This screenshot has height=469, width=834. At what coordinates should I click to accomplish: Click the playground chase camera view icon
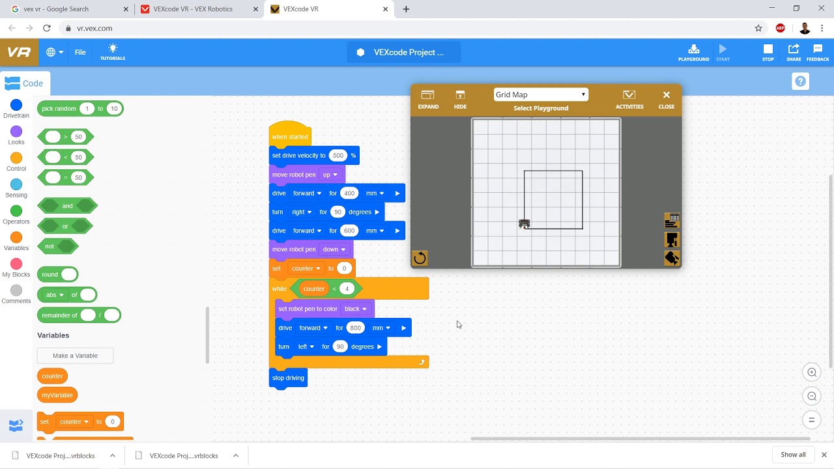click(672, 258)
